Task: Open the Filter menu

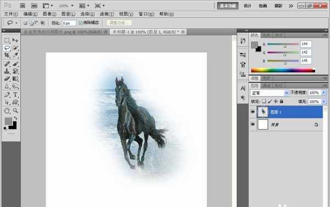Action: [x=107, y=14]
